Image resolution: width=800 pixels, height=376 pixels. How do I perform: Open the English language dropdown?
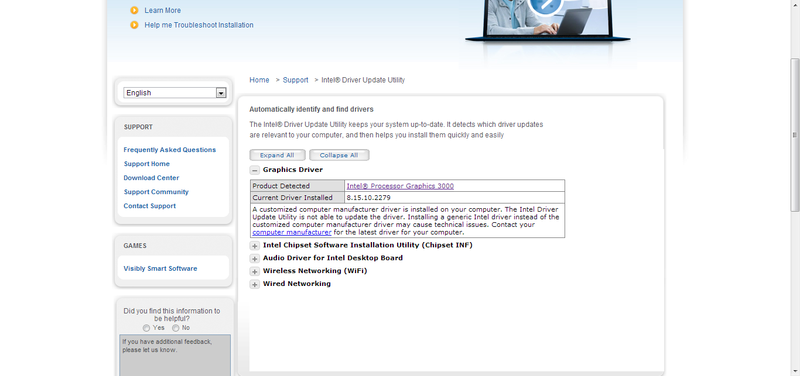pos(221,93)
